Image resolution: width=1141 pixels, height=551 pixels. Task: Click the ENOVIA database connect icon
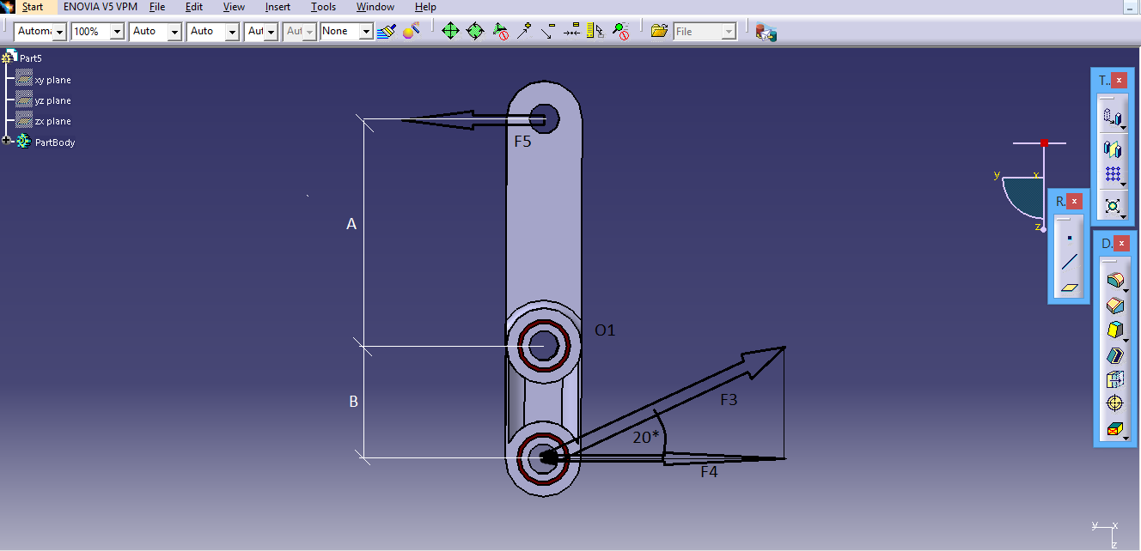766,32
